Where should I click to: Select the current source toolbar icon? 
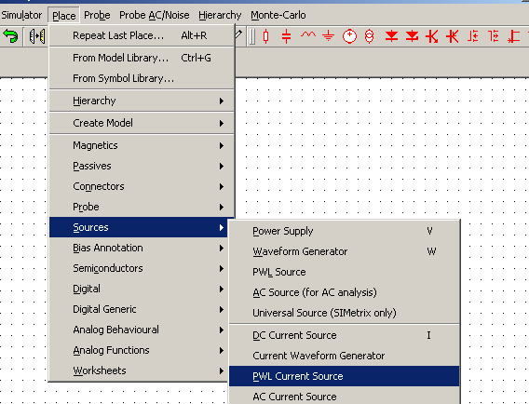370,36
